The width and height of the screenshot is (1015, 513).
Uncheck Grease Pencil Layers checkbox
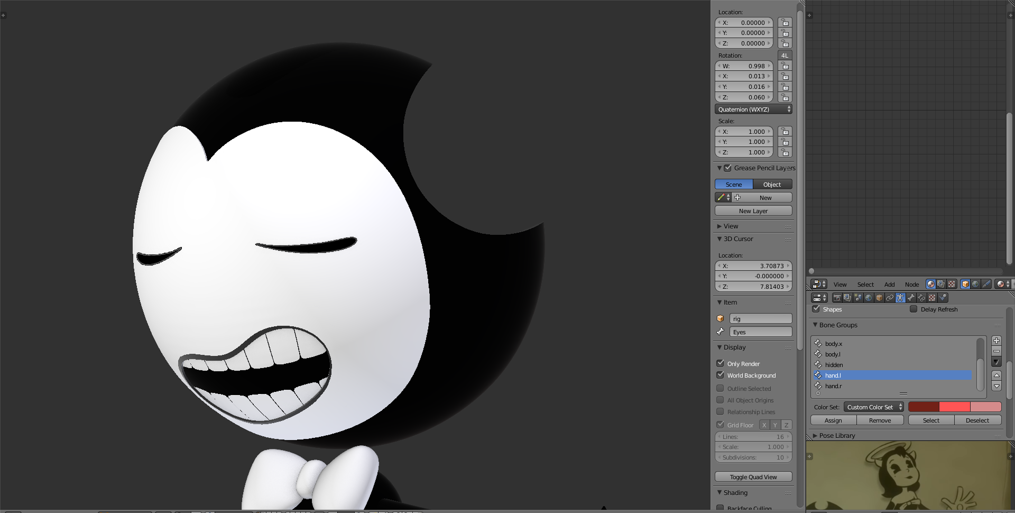[x=728, y=168]
